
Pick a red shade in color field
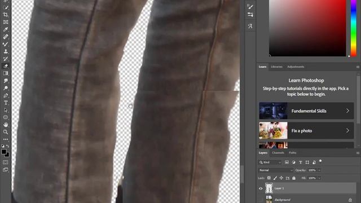click(x=307, y=28)
